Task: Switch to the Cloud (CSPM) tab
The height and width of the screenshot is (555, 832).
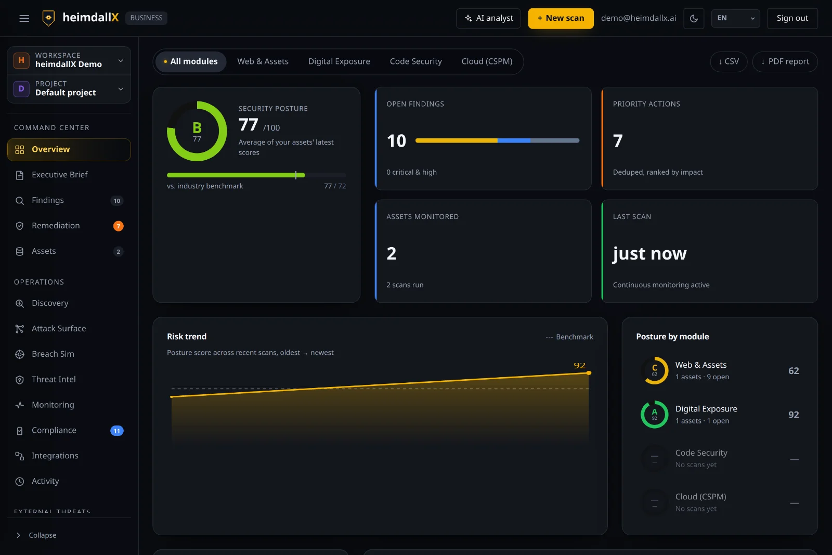Action: [487, 61]
